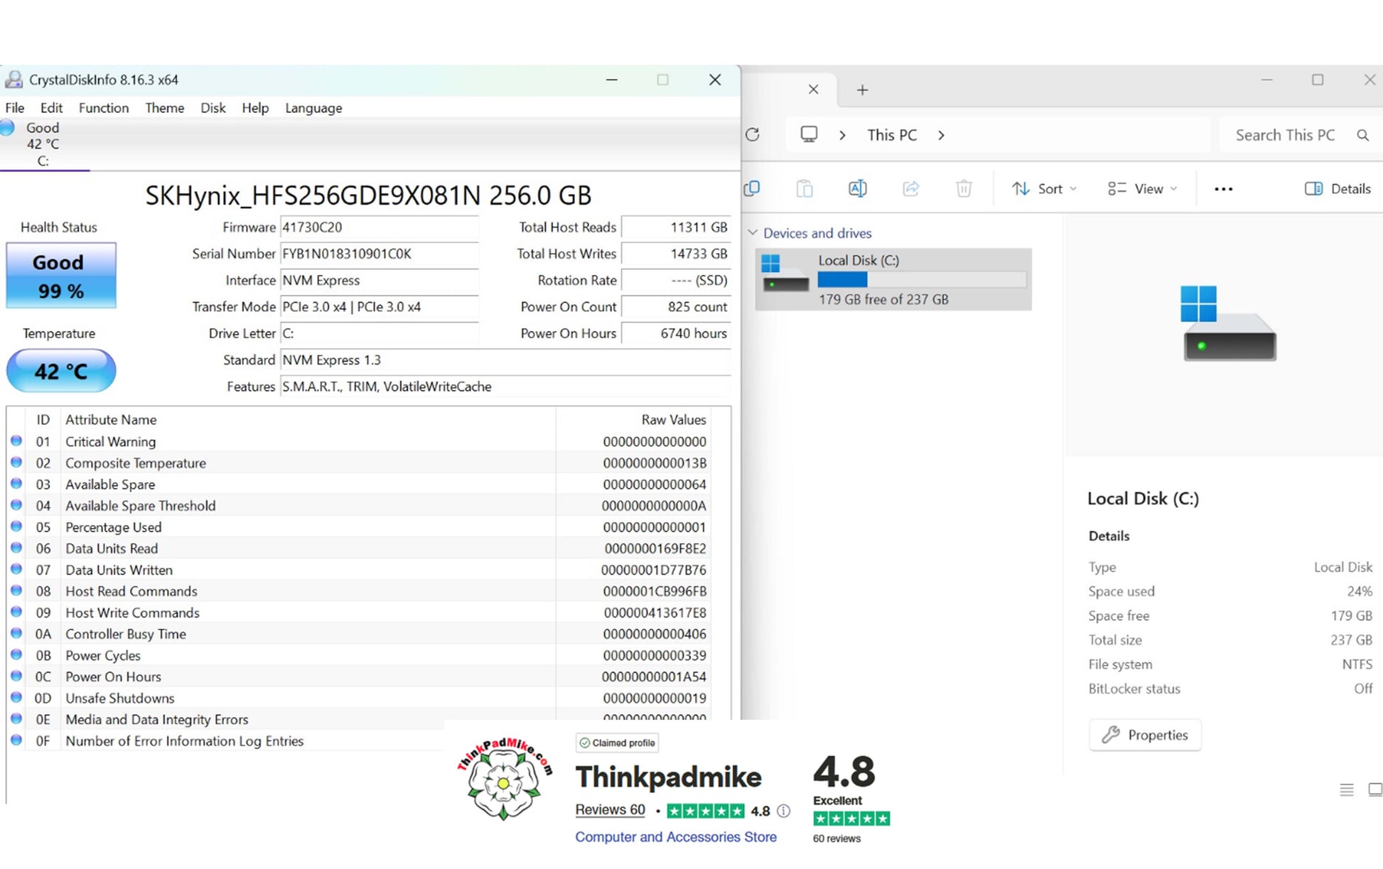This screenshot has height=869, width=1383.
Task: Click the Paste toolbar icon
Action: pos(804,188)
